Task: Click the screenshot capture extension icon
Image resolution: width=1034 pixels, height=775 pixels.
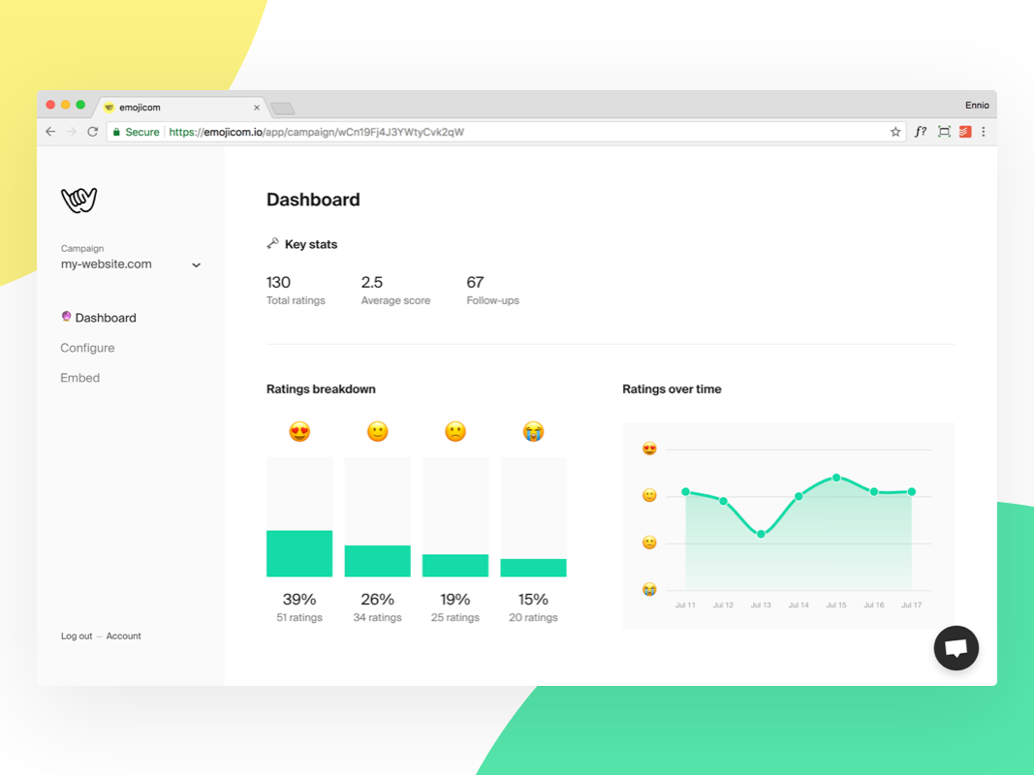Action: (944, 132)
